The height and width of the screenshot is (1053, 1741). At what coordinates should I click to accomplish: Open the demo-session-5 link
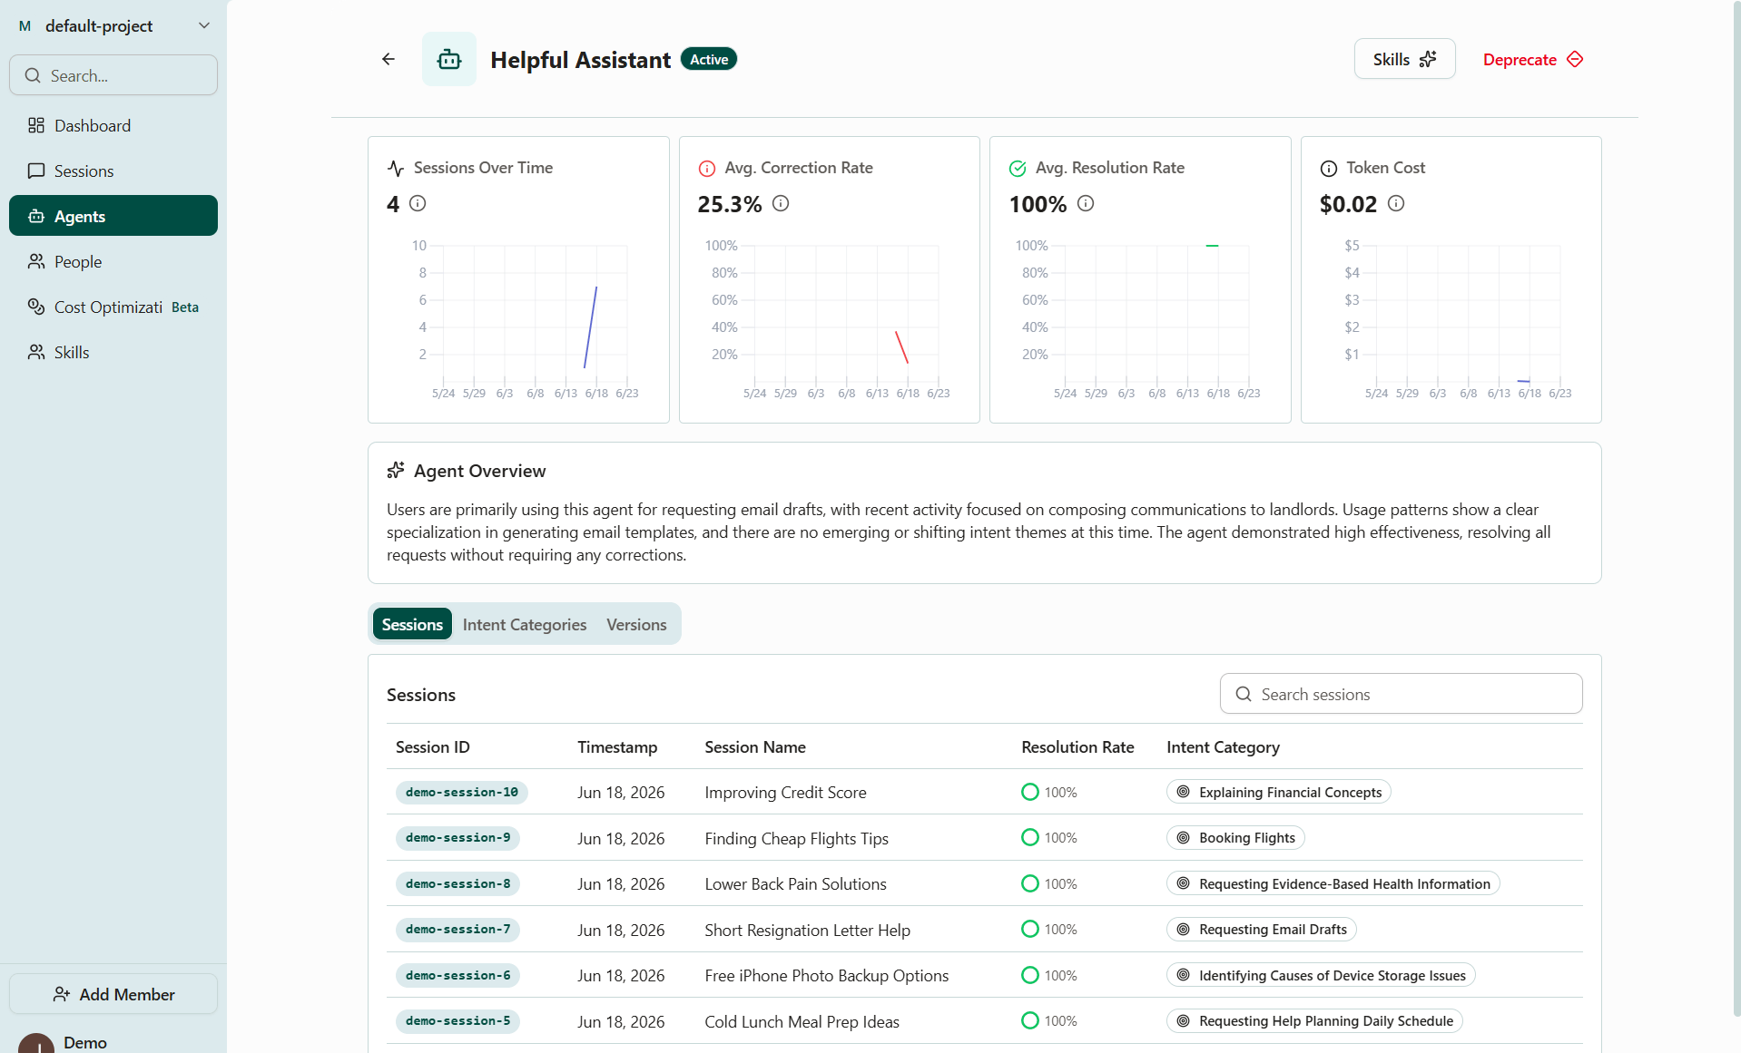[x=457, y=1020]
